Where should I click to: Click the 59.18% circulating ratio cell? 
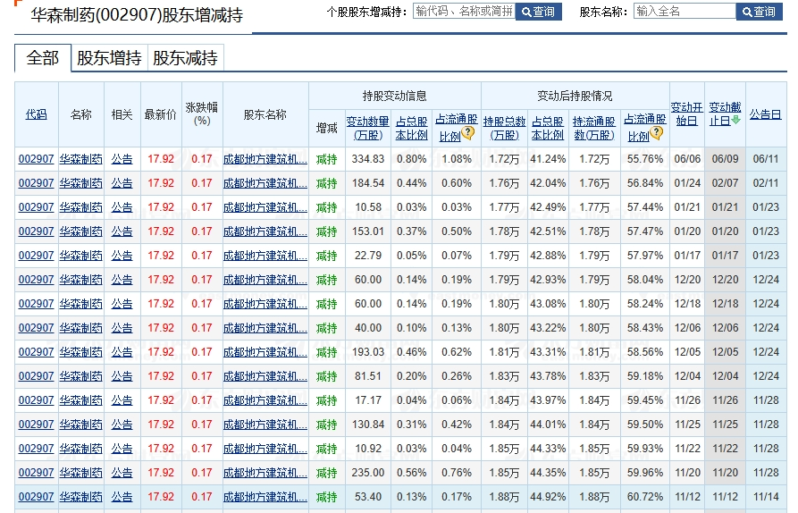[x=645, y=376]
